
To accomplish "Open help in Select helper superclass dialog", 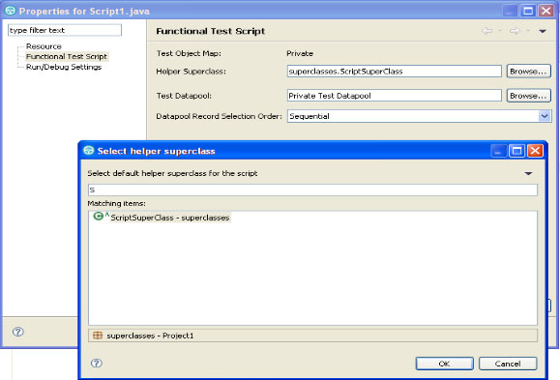I will 97,364.
